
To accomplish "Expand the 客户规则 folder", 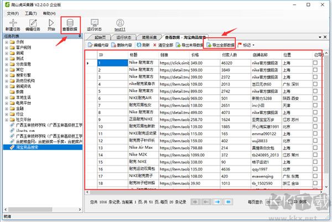I will 7,48.
